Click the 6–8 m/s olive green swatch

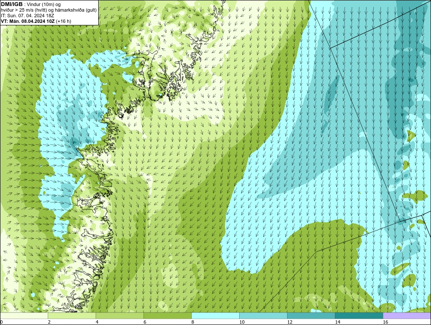pyautogui.click(x=168, y=316)
